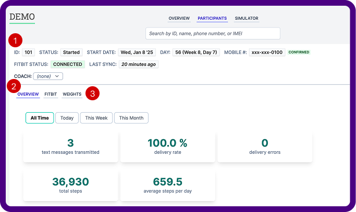356x212 pixels.
Task: Click the participant search field
Action: click(x=213, y=33)
